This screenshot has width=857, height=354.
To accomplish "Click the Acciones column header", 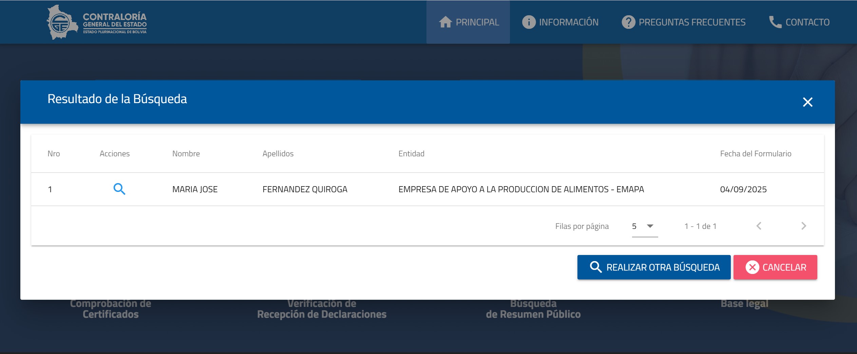I will (115, 154).
